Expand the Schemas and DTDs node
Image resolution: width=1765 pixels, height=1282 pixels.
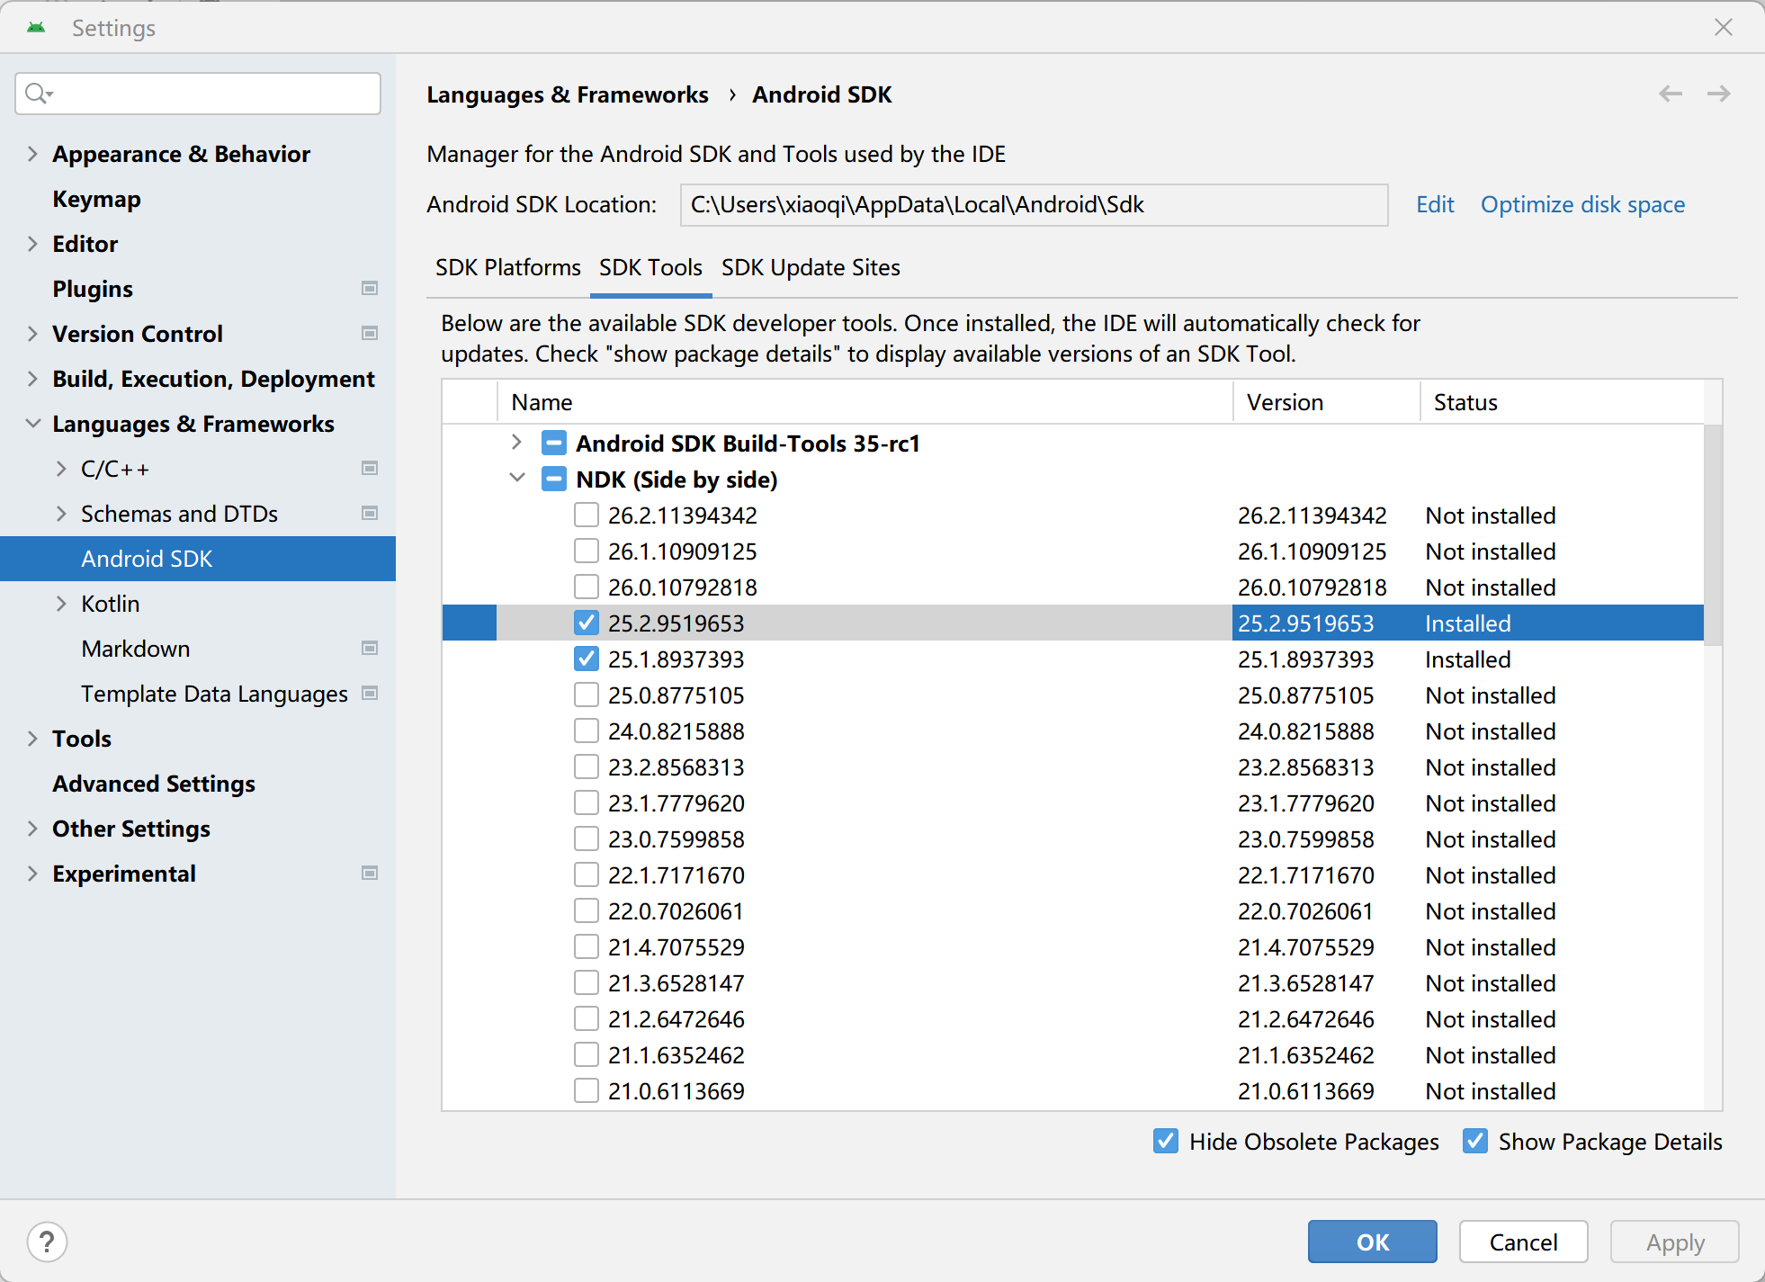61,514
